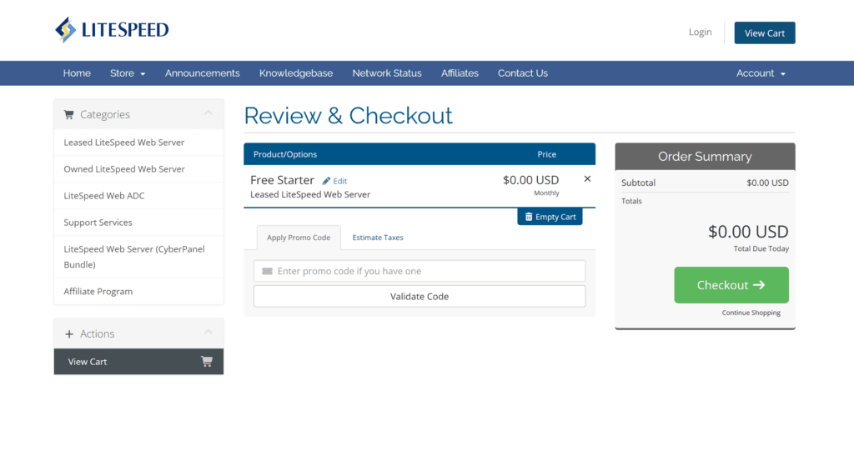
Task: Click the Empty Cart button
Action: click(550, 217)
